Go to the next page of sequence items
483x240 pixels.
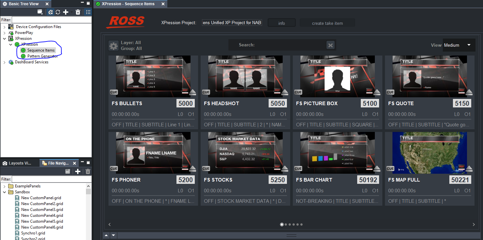474,224
